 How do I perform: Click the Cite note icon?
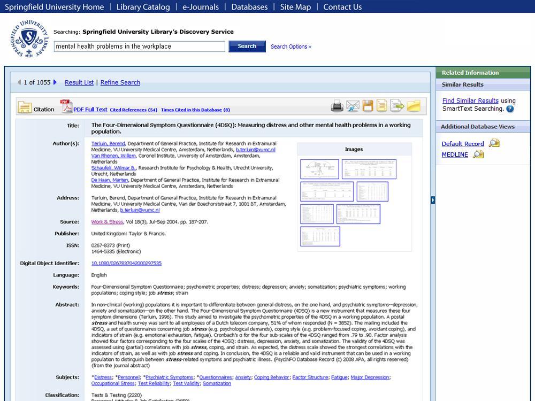point(381,106)
